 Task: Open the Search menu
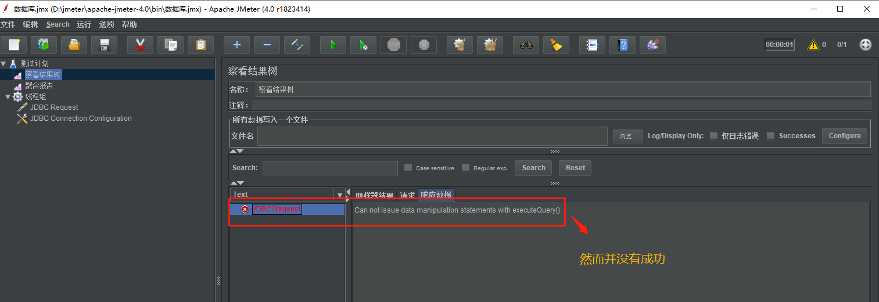tap(58, 24)
